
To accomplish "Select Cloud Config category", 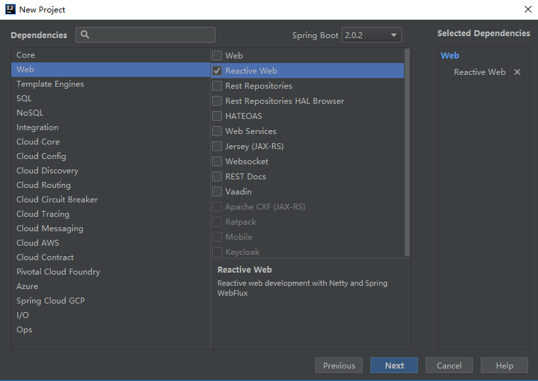I will click(110, 156).
